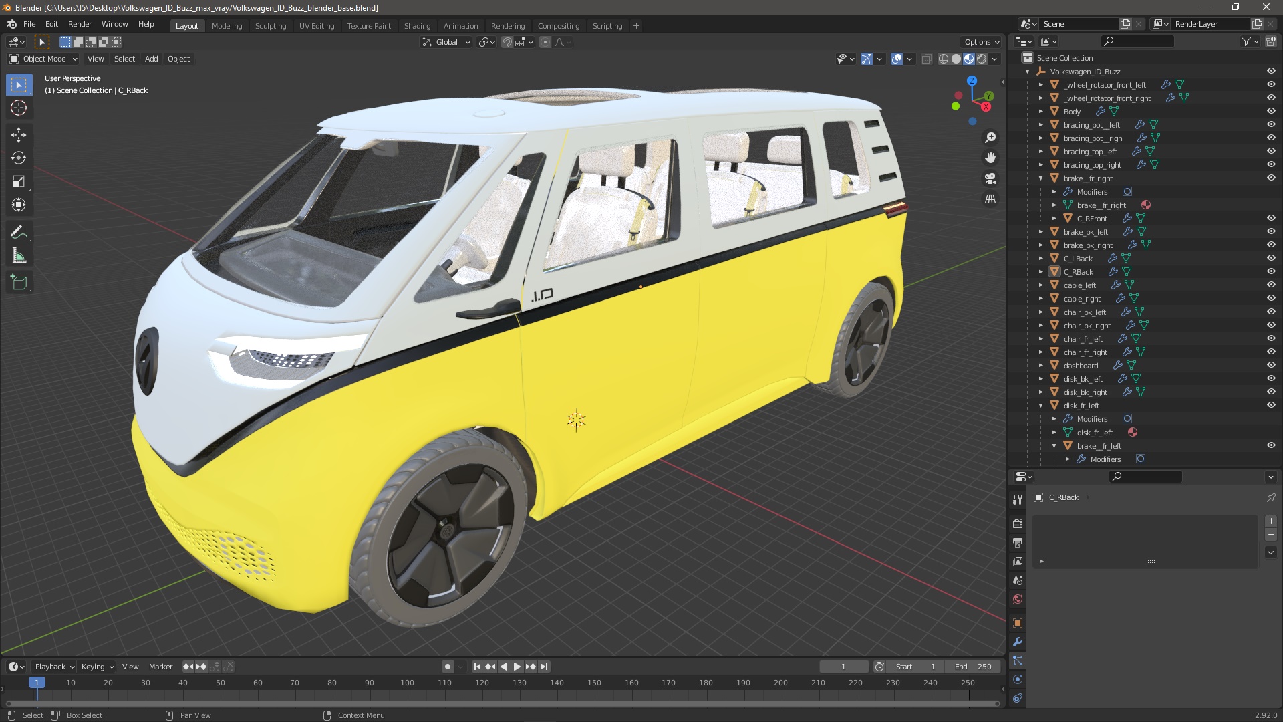1283x722 pixels.
Task: Open the File menu
Action: click(x=29, y=24)
